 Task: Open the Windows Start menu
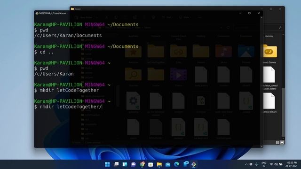coord(108,164)
